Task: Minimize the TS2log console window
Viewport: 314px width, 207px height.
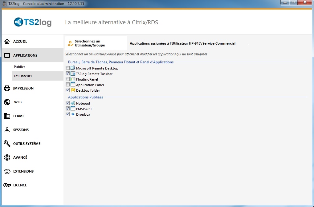Action: coord(285,2)
